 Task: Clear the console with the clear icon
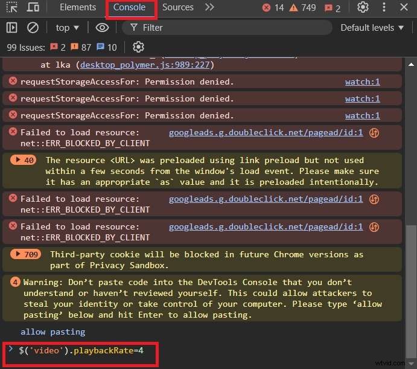(33, 28)
